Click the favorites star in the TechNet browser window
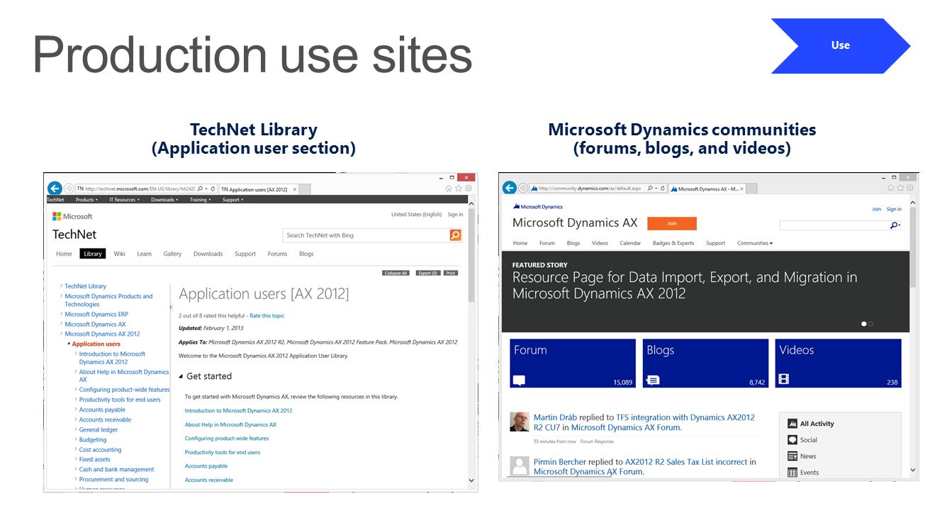This screenshot has height=520, width=925. 459,188
